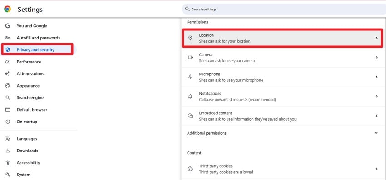This screenshot has width=386, height=180.
Task: Click 'Sites can ask for your location' text
Action: (225, 41)
